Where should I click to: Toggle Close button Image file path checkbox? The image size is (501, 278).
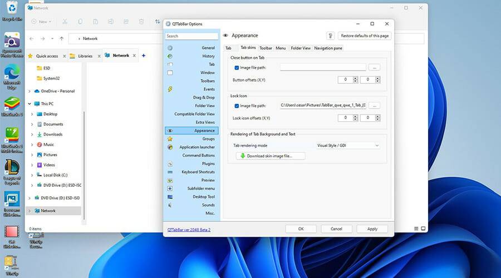[237, 68]
